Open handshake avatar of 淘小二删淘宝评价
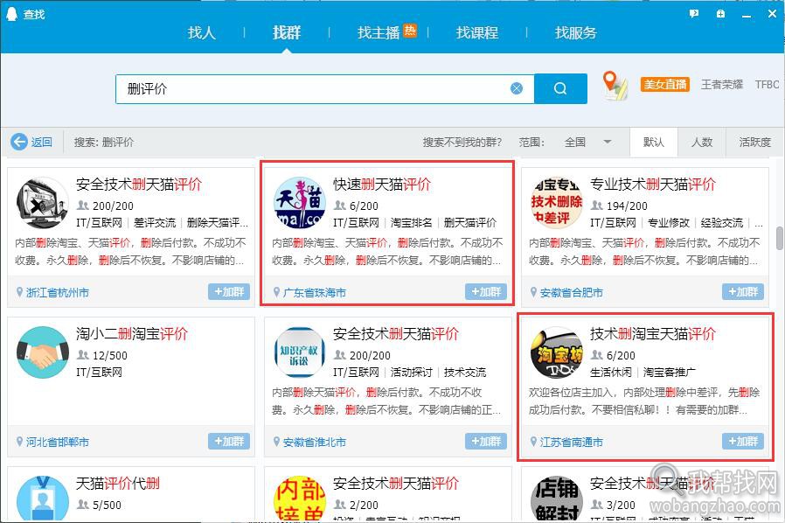 (x=43, y=352)
